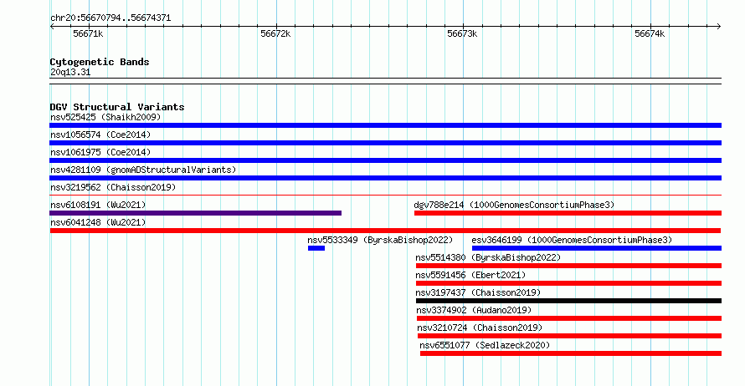Image resolution: width=745 pixels, height=386 pixels.
Task: Open nsv6551077 (Sedlazeck2020) label
Action: coord(485,345)
